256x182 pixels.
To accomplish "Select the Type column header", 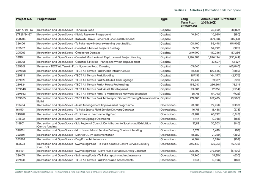I will (164, 19).
